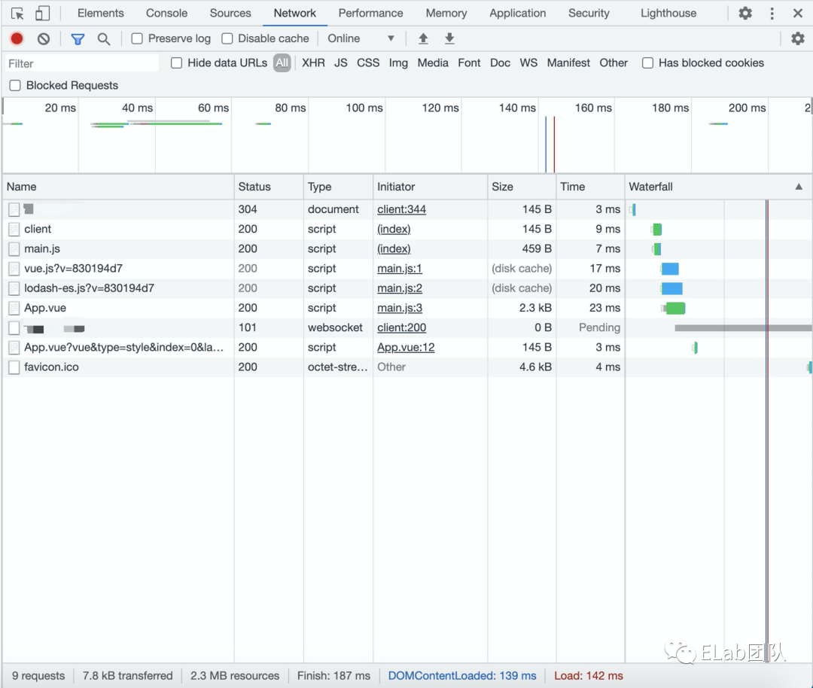
Task: Filter requests by CSS type
Action: 368,62
